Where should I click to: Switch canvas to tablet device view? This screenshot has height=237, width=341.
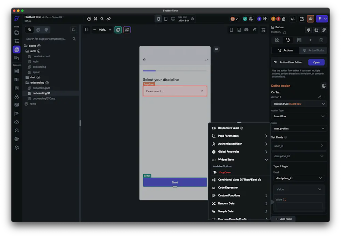click(x=166, y=19)
